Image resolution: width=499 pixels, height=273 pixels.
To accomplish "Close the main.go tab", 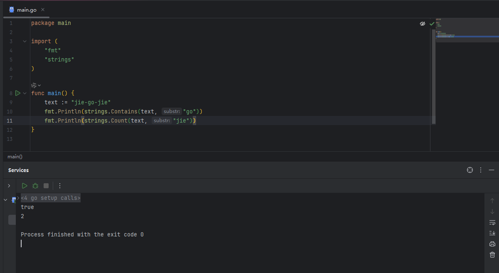I will (44, 10).
